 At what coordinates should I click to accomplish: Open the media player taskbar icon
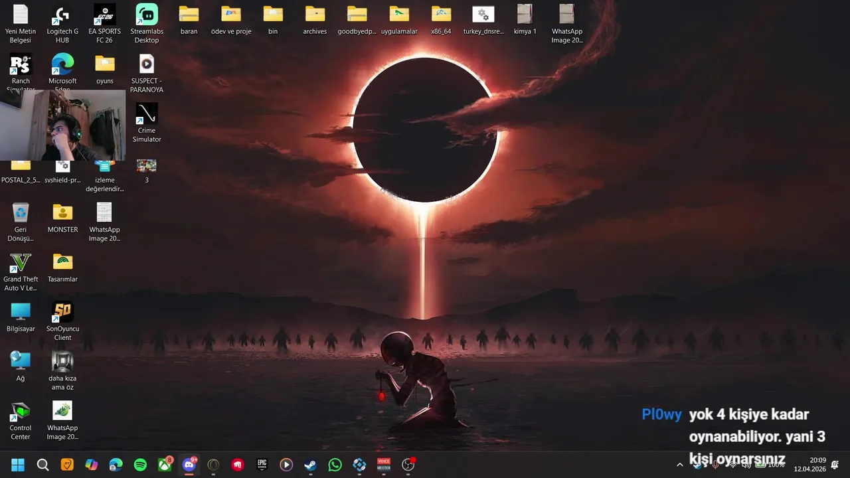tap(286, 465)
